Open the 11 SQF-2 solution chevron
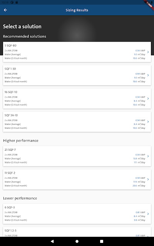The height and width of the screenshot is (246, 154). pos(148,180)
